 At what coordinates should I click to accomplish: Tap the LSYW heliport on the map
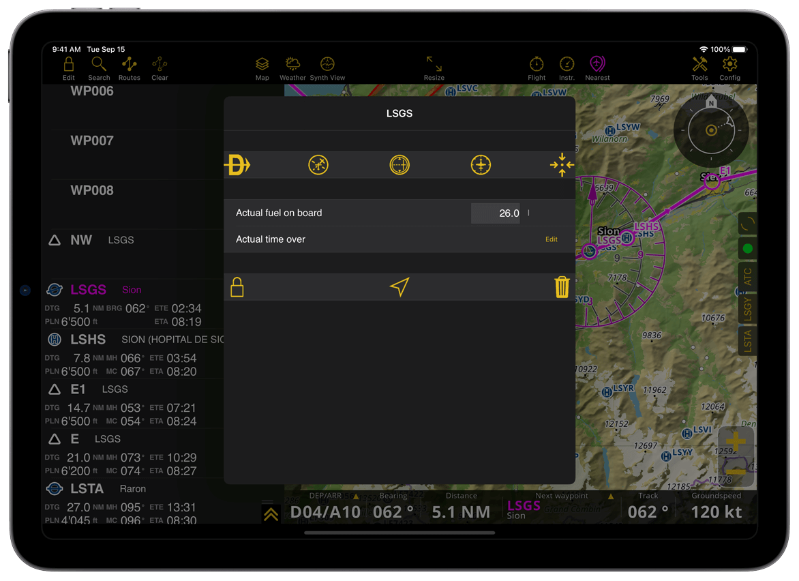click(x=609, y=131)
